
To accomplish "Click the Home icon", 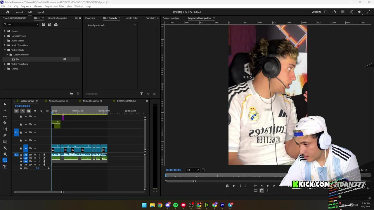I will (x=8, y=12).
